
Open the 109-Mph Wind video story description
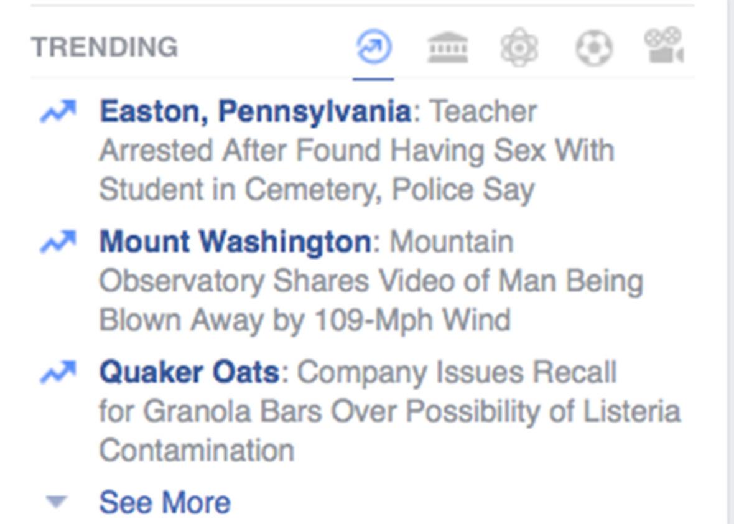(x=371, y=281)
